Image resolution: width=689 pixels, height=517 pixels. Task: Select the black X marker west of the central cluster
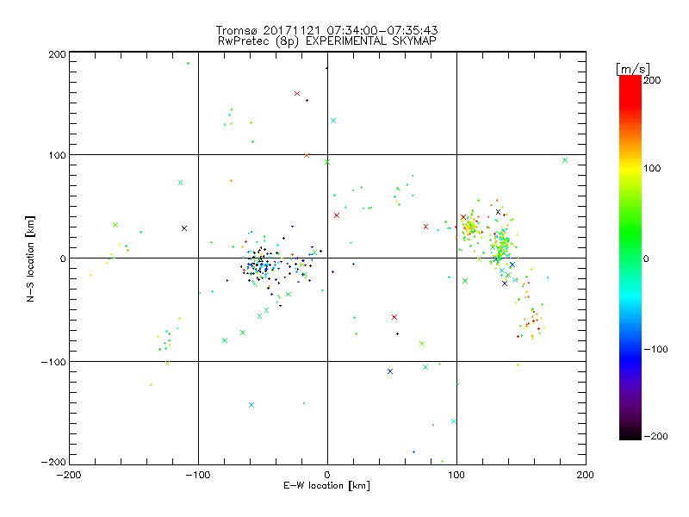(184, 228)
